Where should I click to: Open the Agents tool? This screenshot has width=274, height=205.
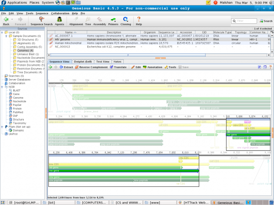pyautogui.click(x=59, y=20)
